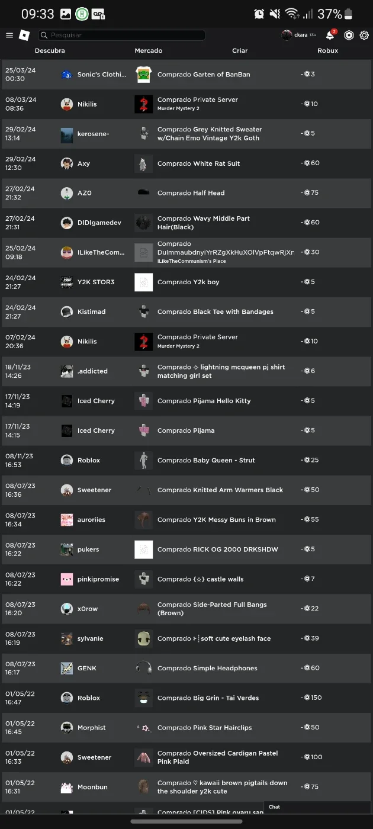Image resolution: width=373 pixels, height=829 pixels.
Task: Click the ckara profile avatar
Action: 287,36
